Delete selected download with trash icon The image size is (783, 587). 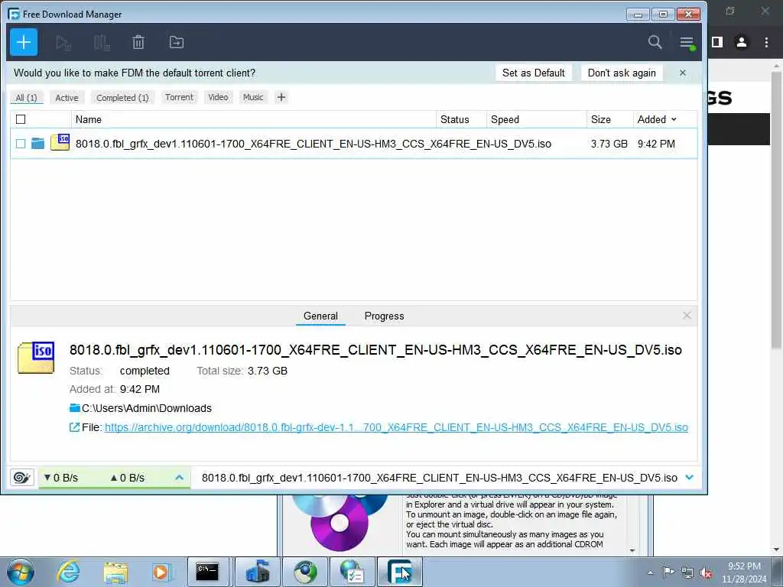[x=138, y=43]
